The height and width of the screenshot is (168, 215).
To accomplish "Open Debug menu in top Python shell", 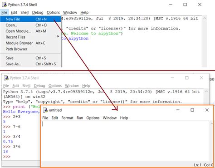I will click(x=38, y=12).
